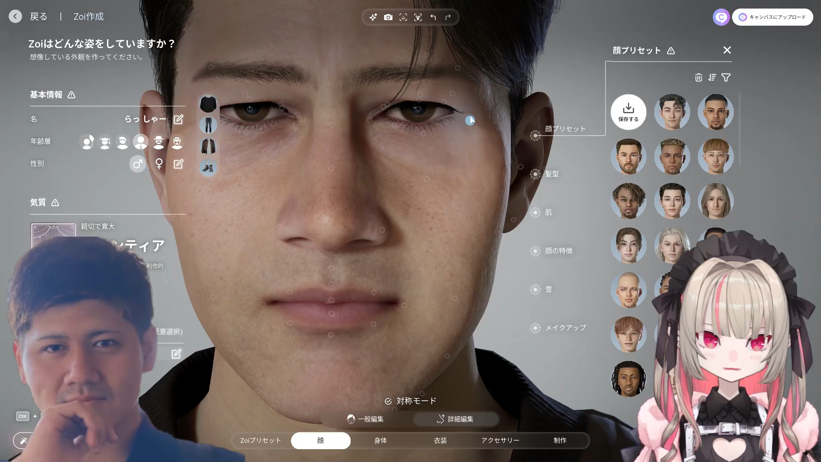The image size is (821, 462).
Task: Select the highlighted adult age icon
Action: click(x=141, y=142)
